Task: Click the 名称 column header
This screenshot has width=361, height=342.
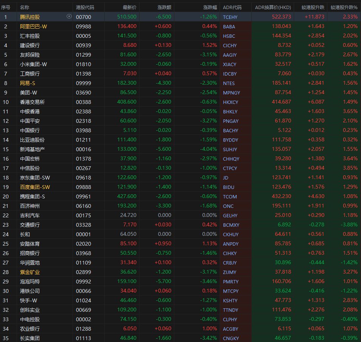Action: 25,8
